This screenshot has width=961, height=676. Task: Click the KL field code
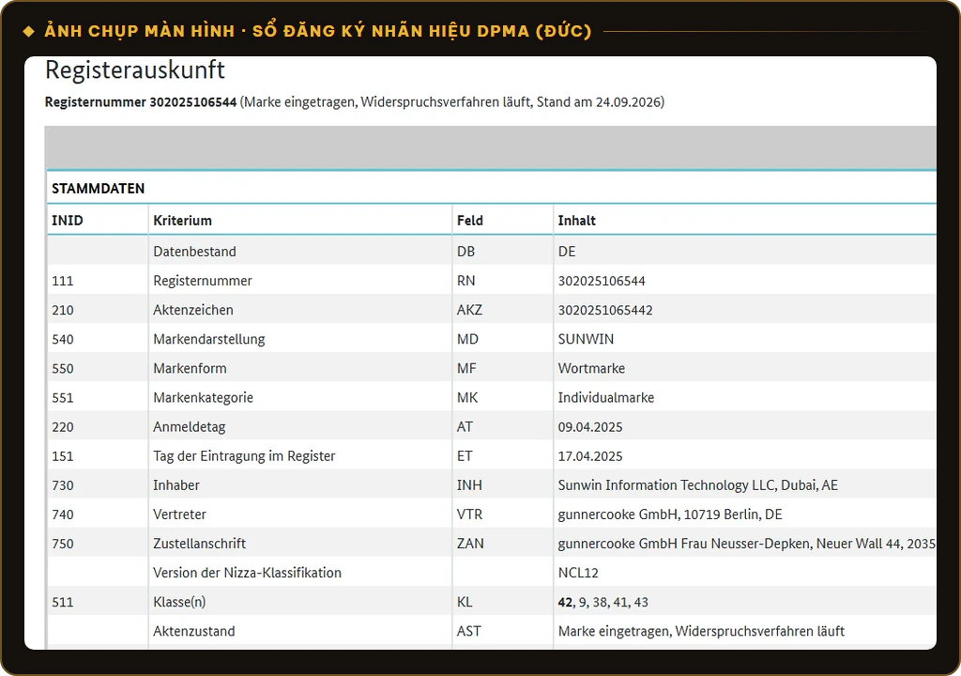point(465,603)
